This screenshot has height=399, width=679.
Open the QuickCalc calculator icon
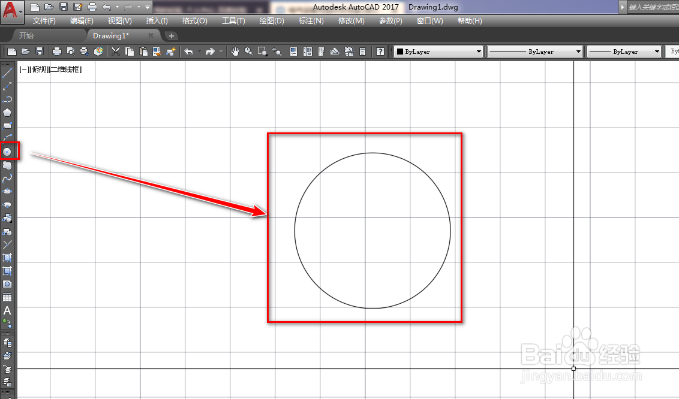click(363, 52)
